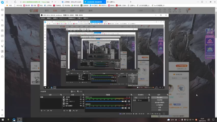This screenshot has width=217, height=122.
Task: Move the scene up in the Scenes panel
Action: pyautogui.click(x=48, y=111)
